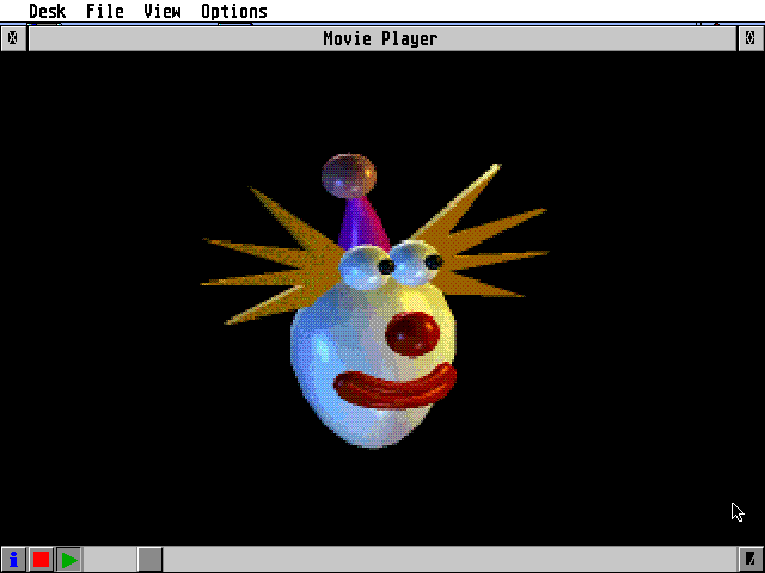Screen dimensions: 765x573
Task: Select the playback position slider box
Action: [x=149, y=560]
